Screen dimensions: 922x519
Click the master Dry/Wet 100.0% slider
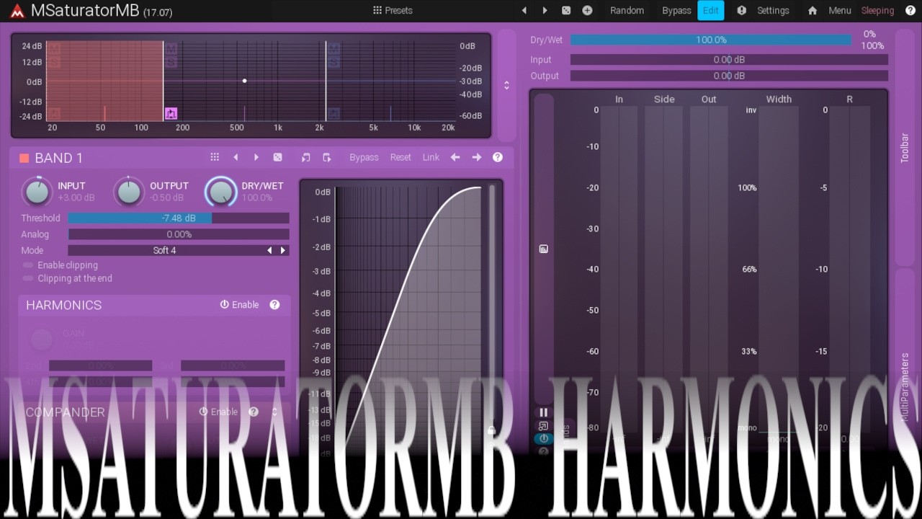711,40
